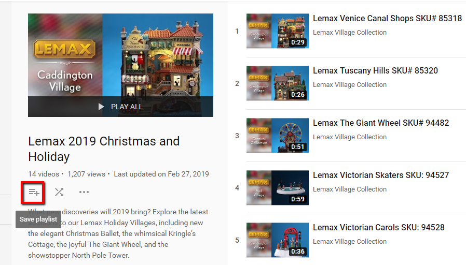This screenshot has width=466, height=265.
Task: Open the Victorian Carols video thumbnail
Action: point(278,240)
